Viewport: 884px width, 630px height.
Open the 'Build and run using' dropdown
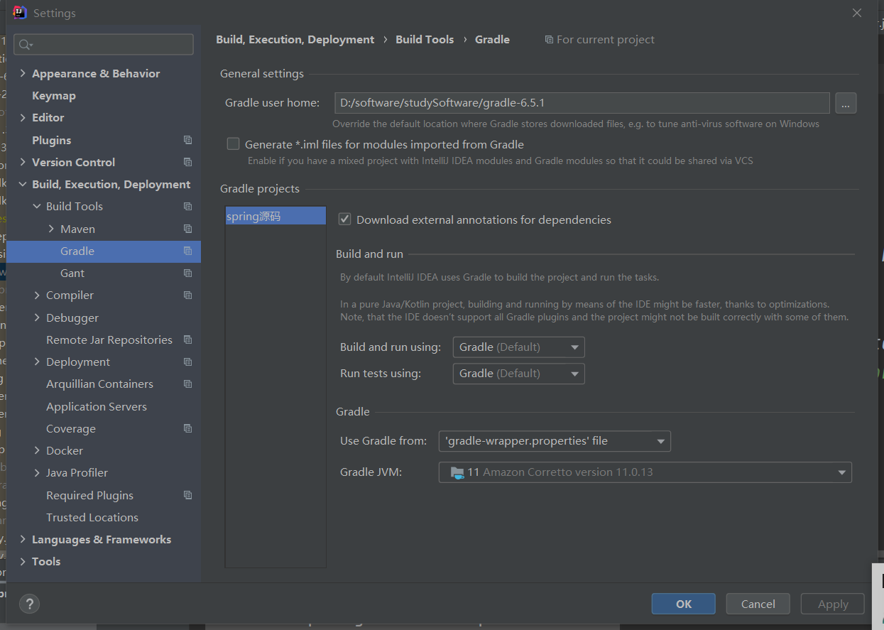click(519, 347)
